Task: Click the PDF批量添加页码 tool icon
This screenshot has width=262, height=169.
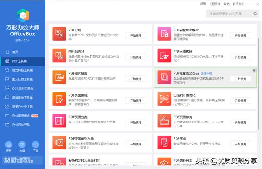Action: [164, 77]
